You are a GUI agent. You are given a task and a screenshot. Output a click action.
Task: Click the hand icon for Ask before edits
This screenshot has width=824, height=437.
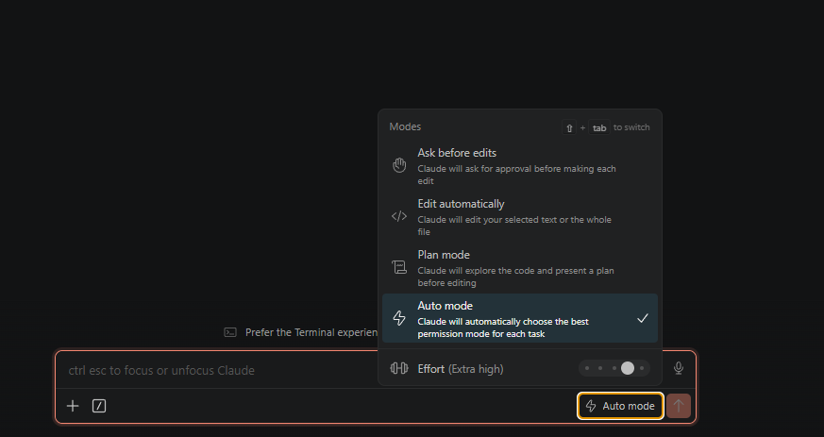click(399, 165)
